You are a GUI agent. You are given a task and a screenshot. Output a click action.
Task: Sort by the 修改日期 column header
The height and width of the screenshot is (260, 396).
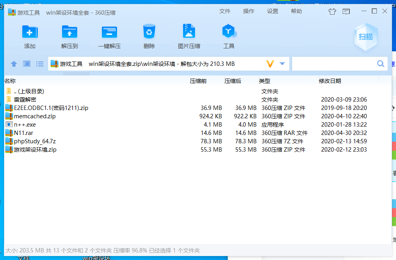tap(330, 81)
